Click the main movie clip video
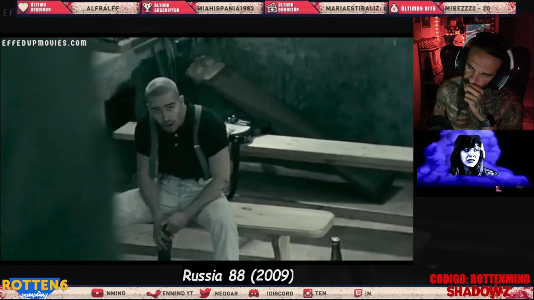 tap(207, 149)
